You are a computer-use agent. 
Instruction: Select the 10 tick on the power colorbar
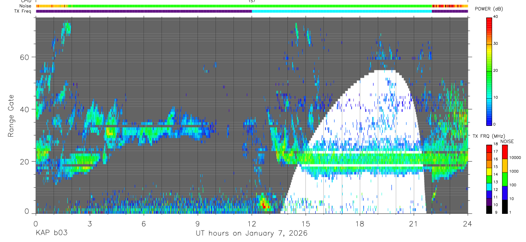point(495,97)
